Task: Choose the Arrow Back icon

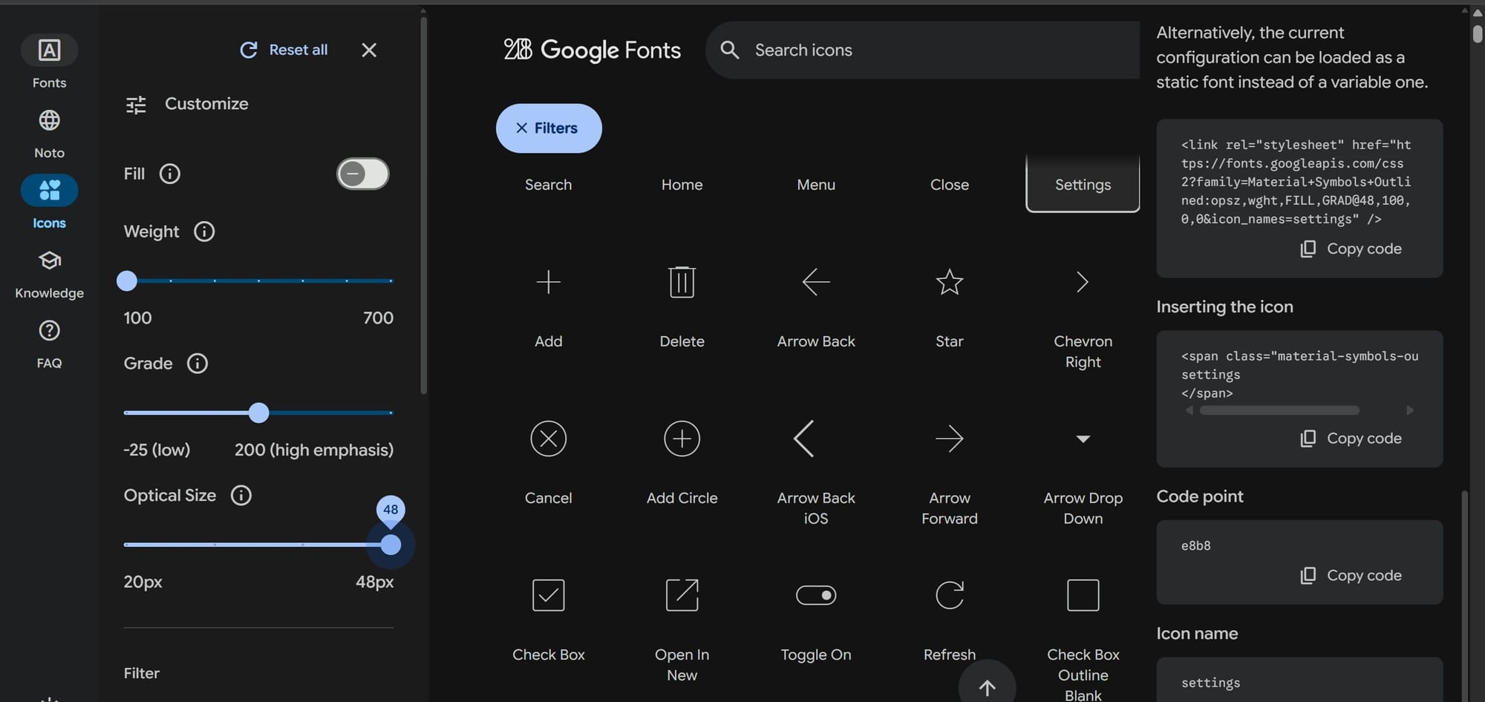Action: click(815, 282)
